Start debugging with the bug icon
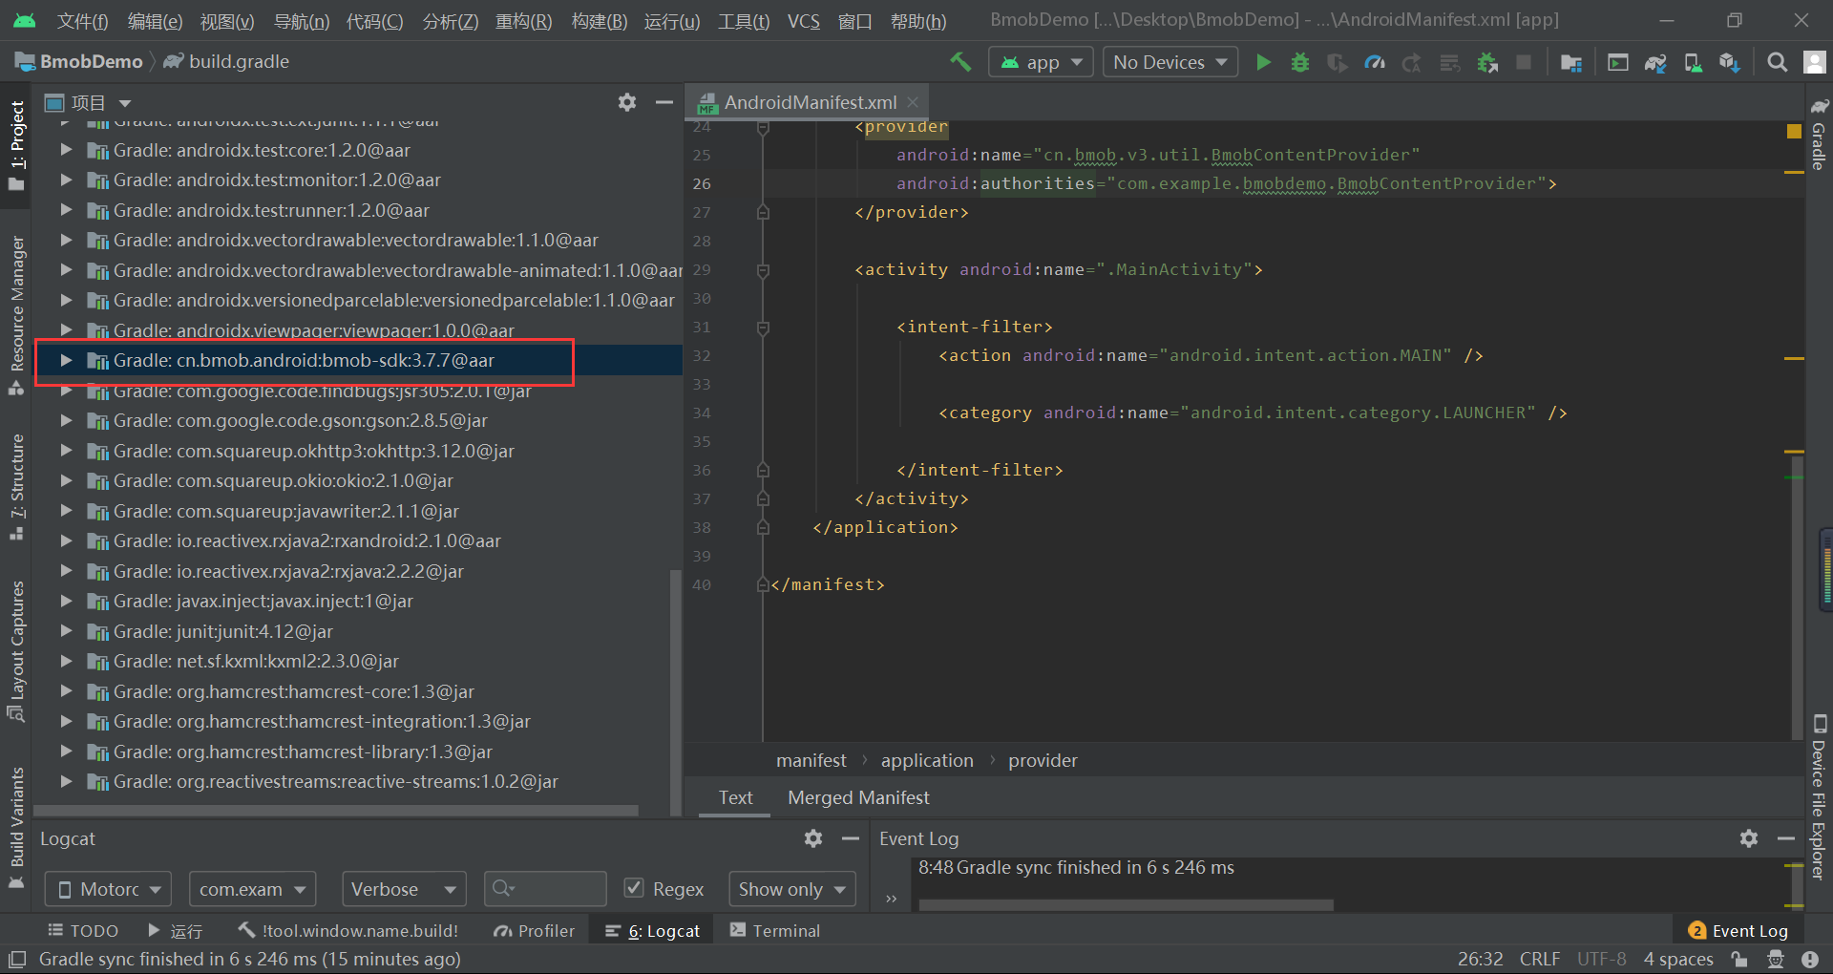Image resolution: width=1833 pixels, height=974 pixels. click(1299, 61)
